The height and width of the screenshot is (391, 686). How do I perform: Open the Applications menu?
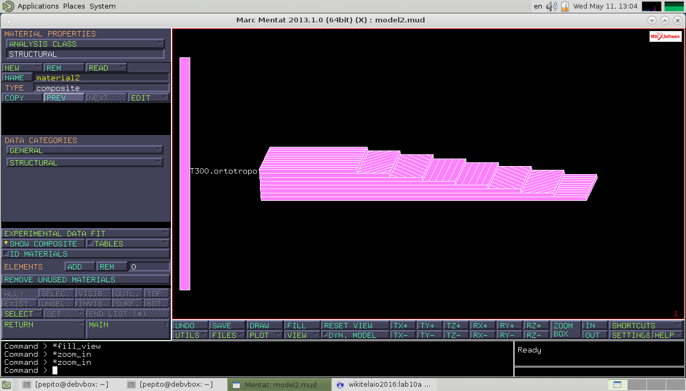[38, 6]
